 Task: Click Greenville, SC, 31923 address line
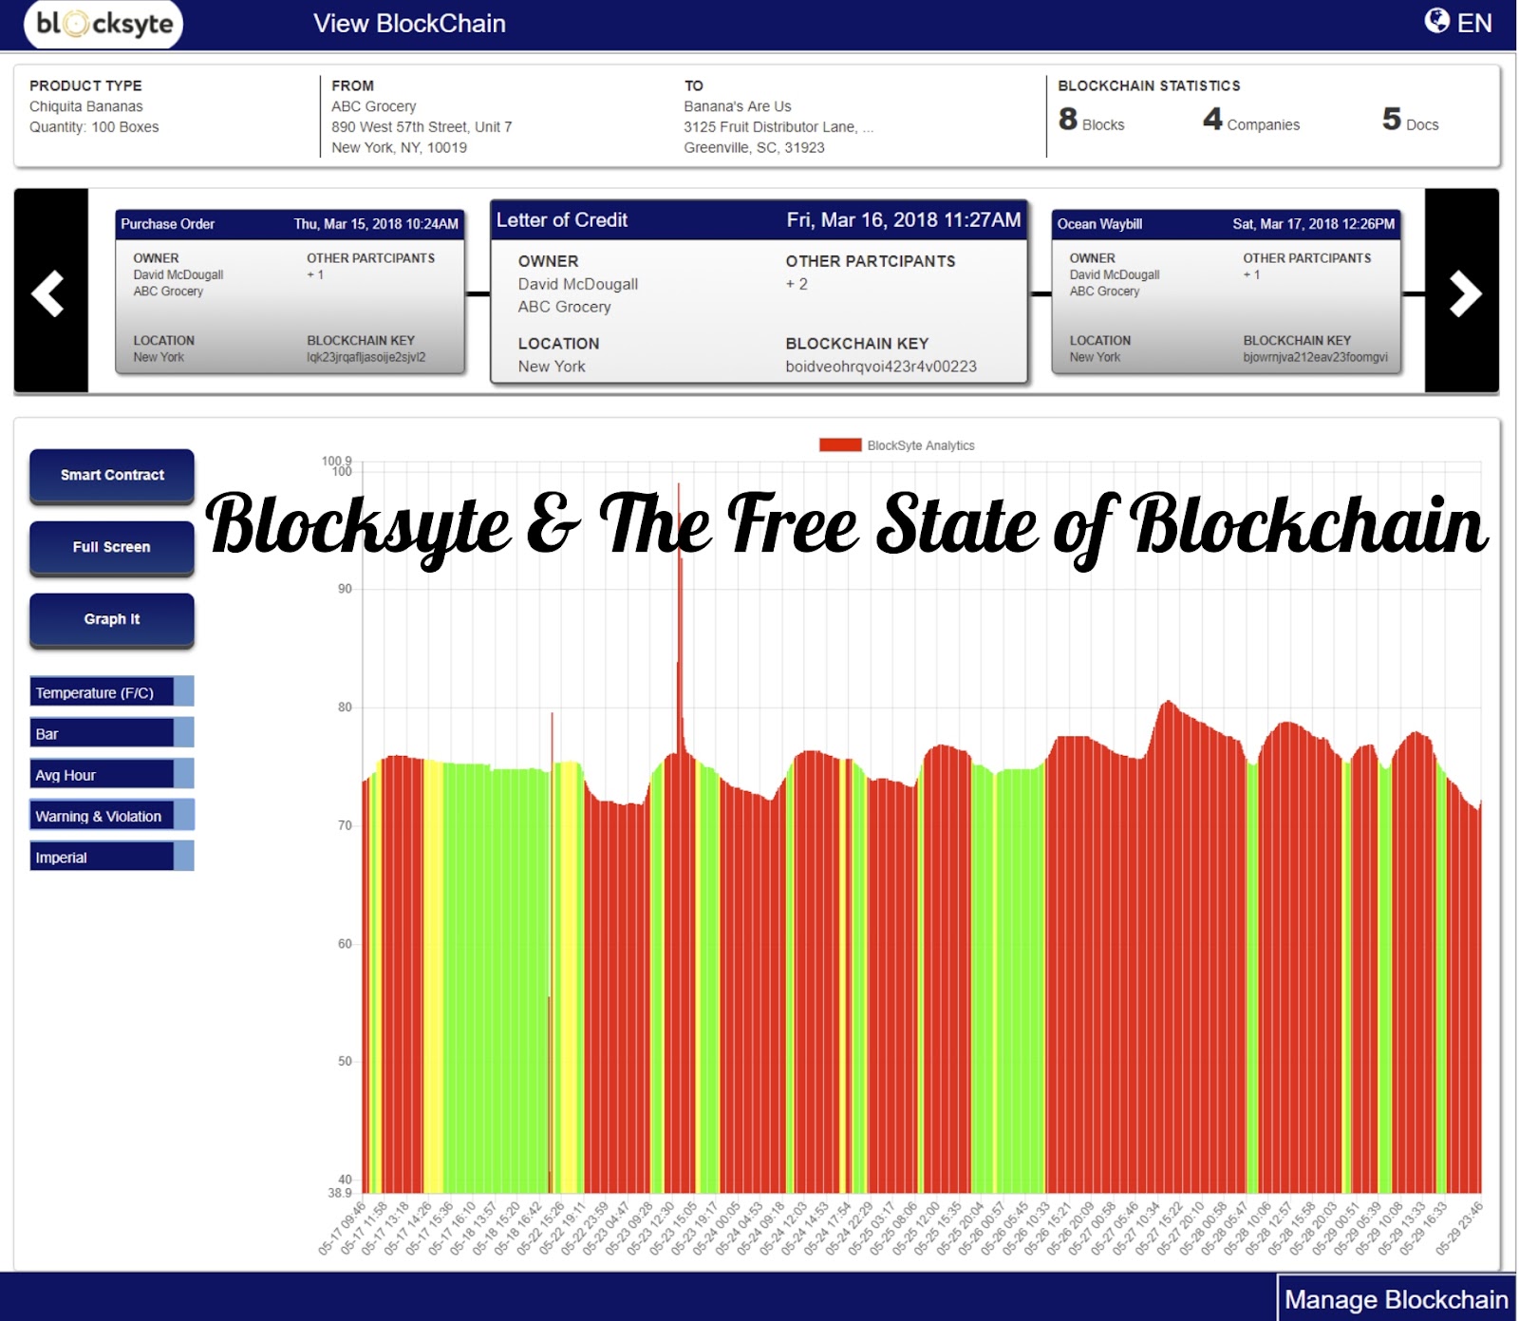(x=755, y=148)
